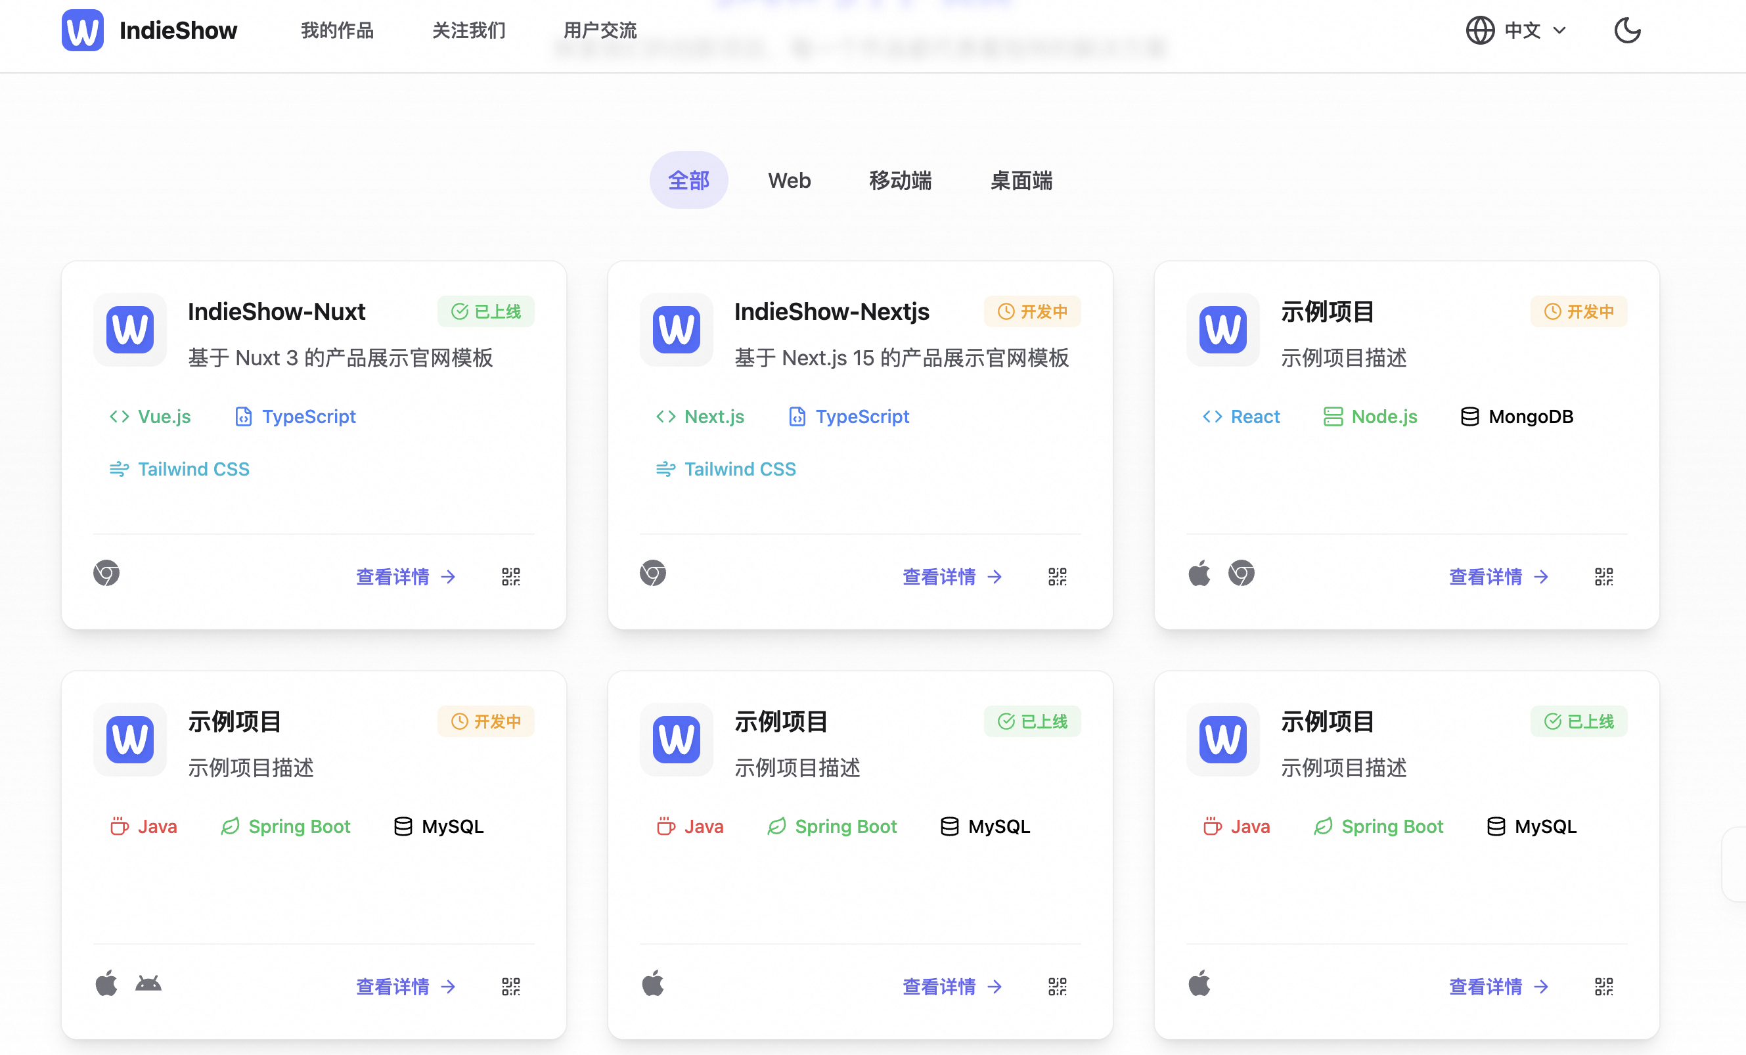Click Apple icon on bottom-middle project card
1746x1055 pixels.
653,983
